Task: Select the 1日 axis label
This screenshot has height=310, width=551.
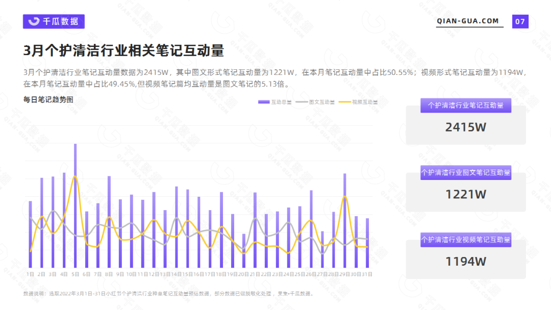Action: pyautogui.click(x=31, y=273)
